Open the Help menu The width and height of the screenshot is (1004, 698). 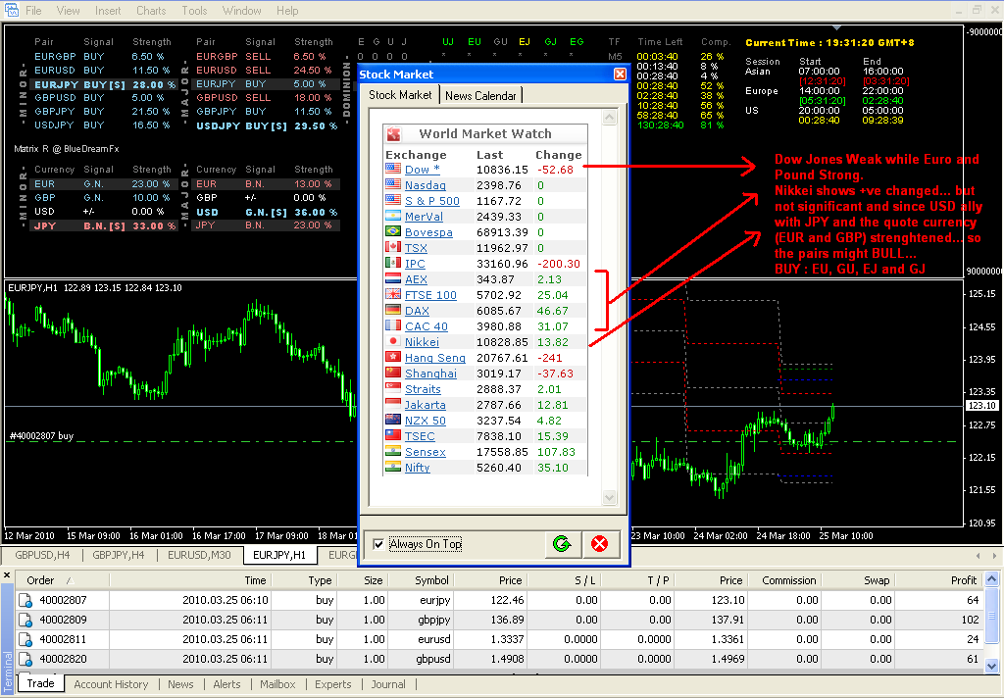coord(287,11)
